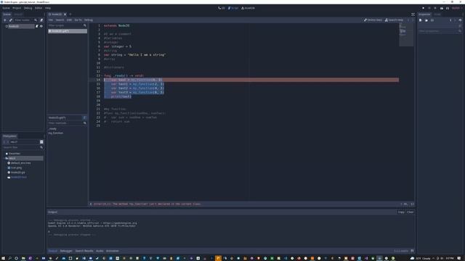Image resolution: width=465 pixels, height=261 pixels.
Task: Pause the running scene
Action: (429, 8)
